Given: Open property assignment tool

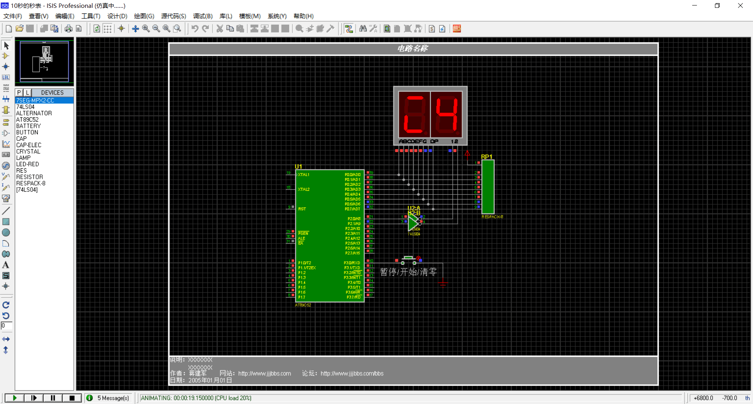Looking at the screenshot, I should click(373, 29).
